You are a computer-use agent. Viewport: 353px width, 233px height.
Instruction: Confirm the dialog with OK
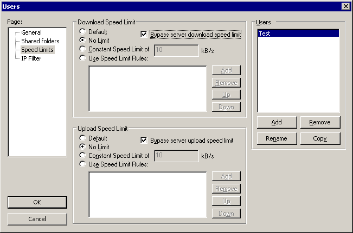pyautogui.click(x=37, y=202)
